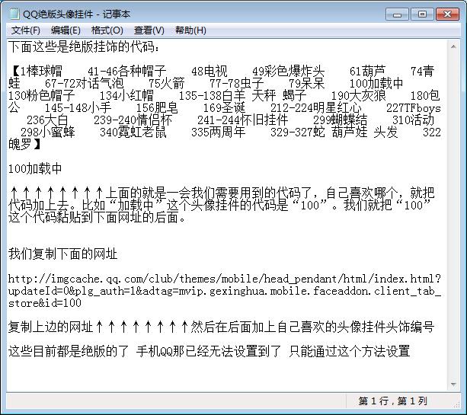Click the text 41-46各种帽子

tap(127, 71)
